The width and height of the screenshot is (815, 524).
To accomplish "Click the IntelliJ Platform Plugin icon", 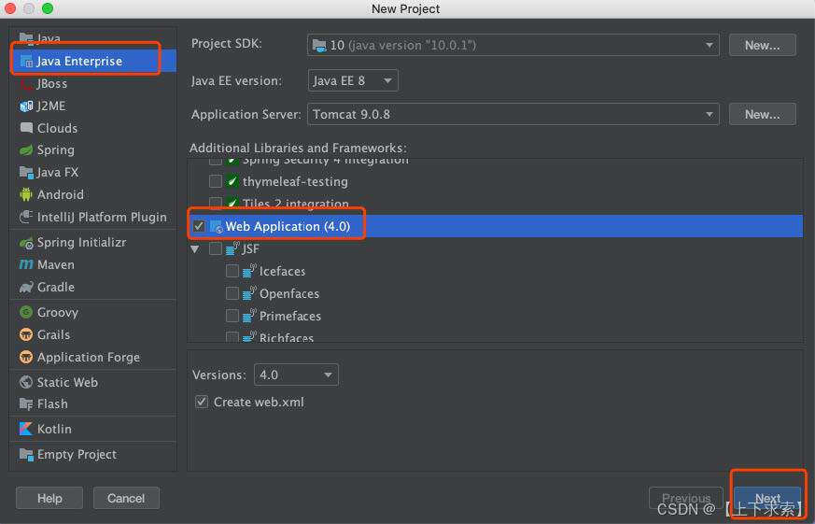I will click(x=26, y=217).
